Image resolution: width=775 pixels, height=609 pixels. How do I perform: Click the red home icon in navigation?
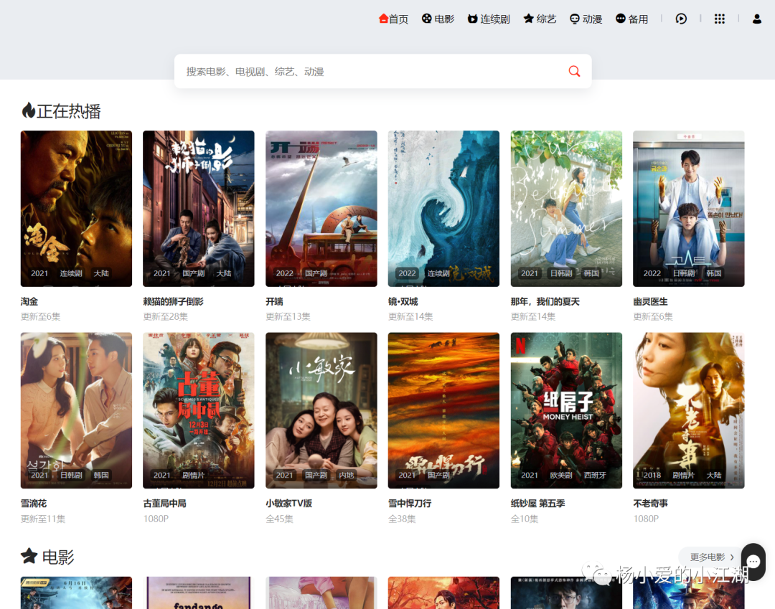click(383, 19)
